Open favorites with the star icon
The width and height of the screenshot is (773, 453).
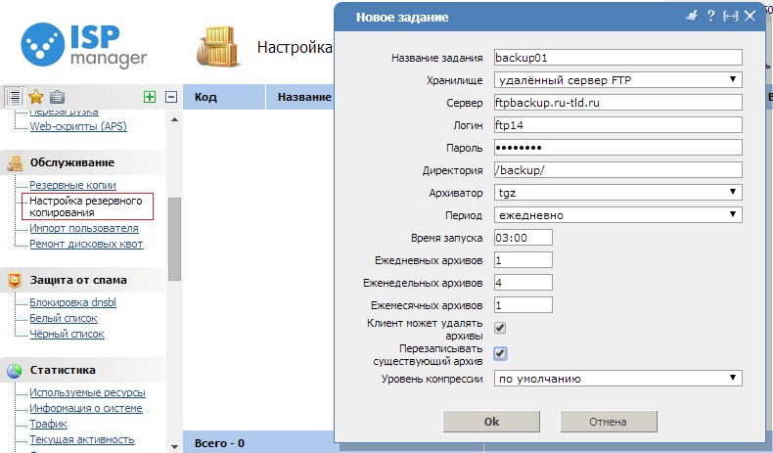[36, 97]
